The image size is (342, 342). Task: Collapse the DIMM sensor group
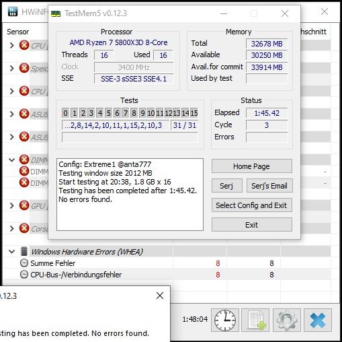coord(11,160)
